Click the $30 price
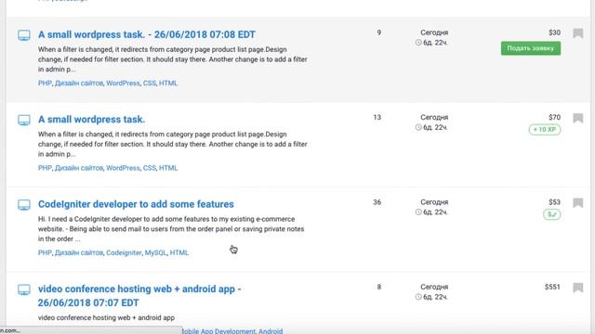Screen dimensions: 595x334 [554, 32]
